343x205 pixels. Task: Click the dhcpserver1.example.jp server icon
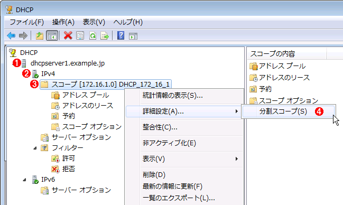(x=24, y=63)
